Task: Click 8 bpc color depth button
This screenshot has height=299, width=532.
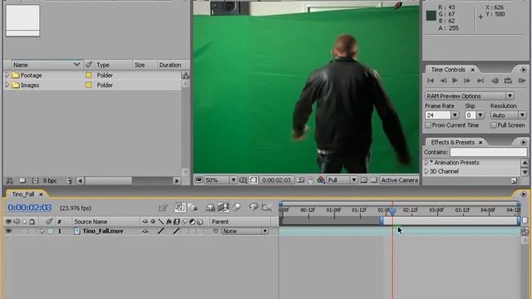Action: (50, 181)
